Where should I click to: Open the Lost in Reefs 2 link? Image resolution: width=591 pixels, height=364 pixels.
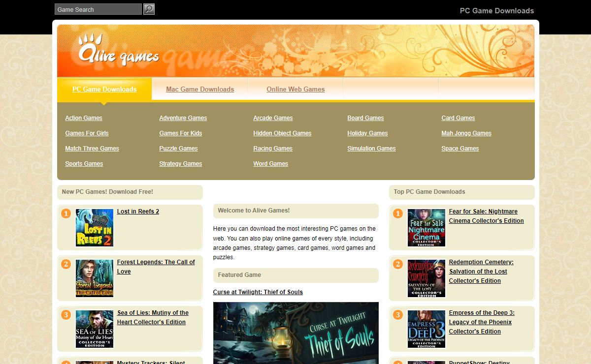(138, 212)
